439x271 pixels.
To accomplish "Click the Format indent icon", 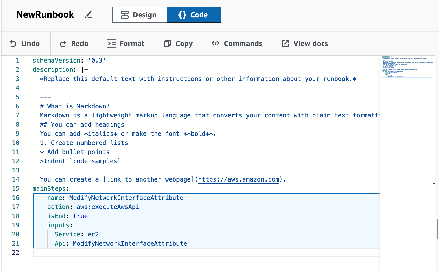I will coord(112,44).
